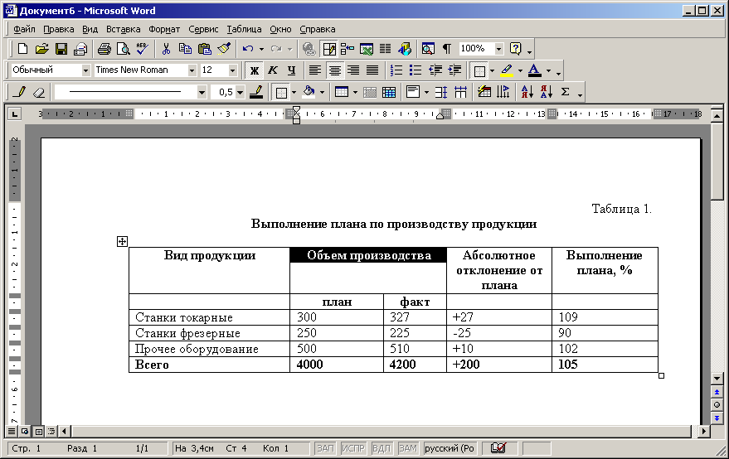Toggle bold formatting Ж

(255, 70)
